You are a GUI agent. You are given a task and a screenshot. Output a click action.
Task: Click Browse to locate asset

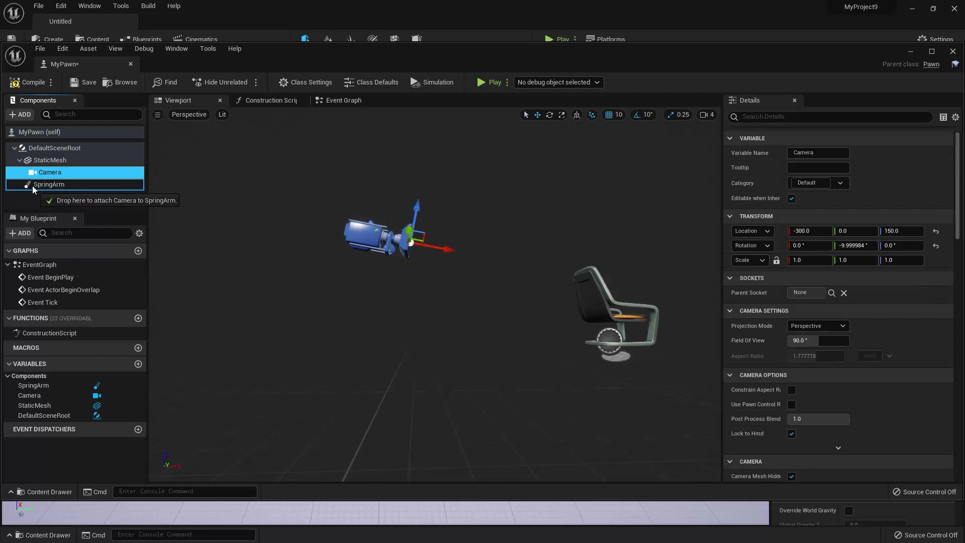[x=120, y=82]
